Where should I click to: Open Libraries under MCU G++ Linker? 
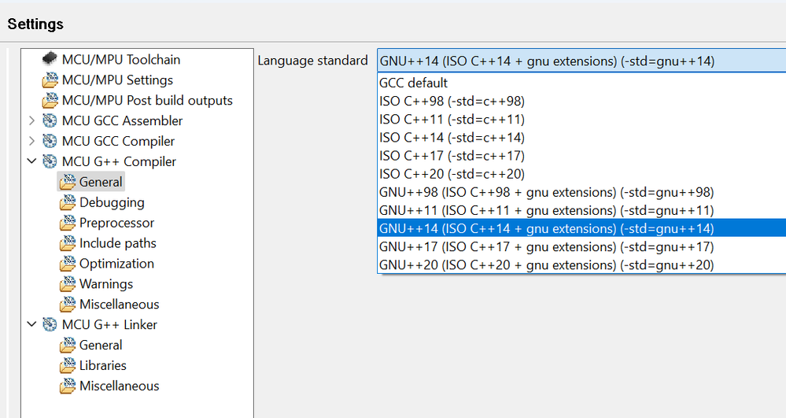click(x=103, y=366)
